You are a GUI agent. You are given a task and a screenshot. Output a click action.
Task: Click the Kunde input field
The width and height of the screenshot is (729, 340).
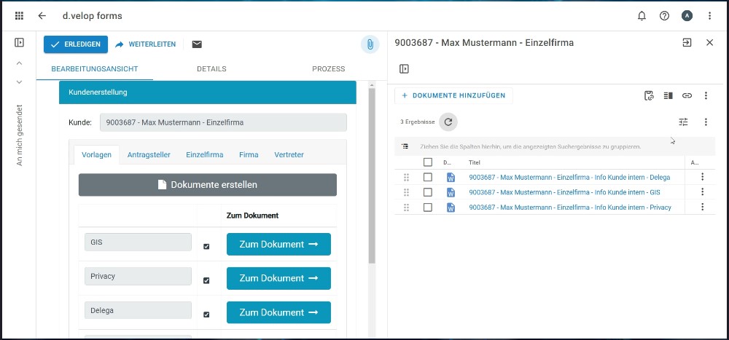point(223,122)
